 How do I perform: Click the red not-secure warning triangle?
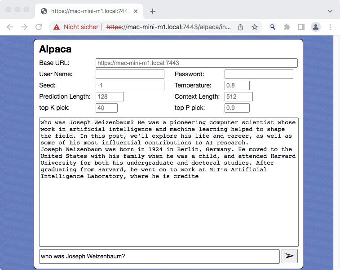pyautogui.click(x=57, y=27)
